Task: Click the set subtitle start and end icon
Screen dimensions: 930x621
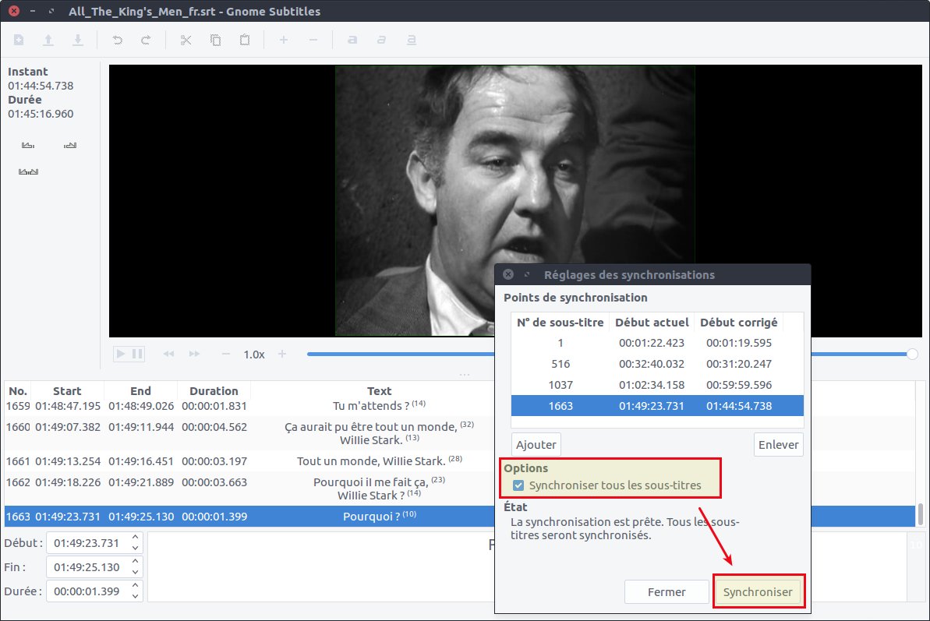Action: coord(29,172)
